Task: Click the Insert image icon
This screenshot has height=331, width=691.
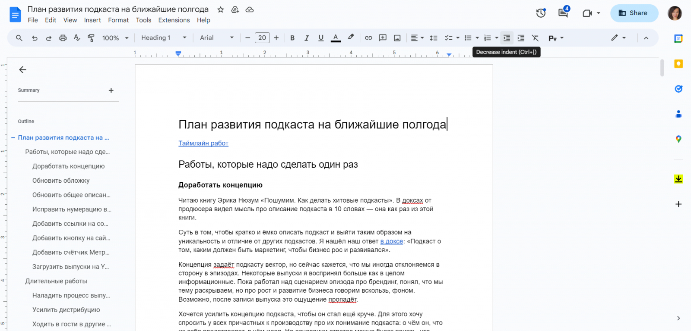Action: click(x=397, y=38)
